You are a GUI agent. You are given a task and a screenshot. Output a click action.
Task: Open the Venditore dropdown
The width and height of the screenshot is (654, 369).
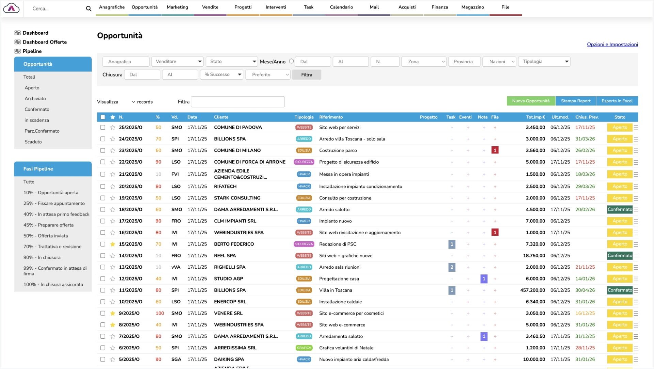[177, 62]
